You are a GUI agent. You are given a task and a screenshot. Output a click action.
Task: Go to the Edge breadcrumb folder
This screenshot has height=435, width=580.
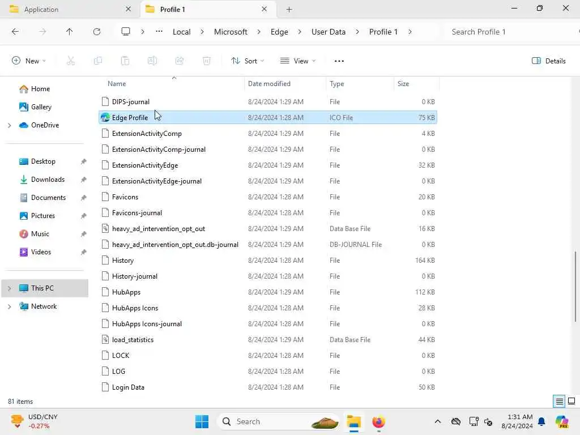tap(279, 32)
